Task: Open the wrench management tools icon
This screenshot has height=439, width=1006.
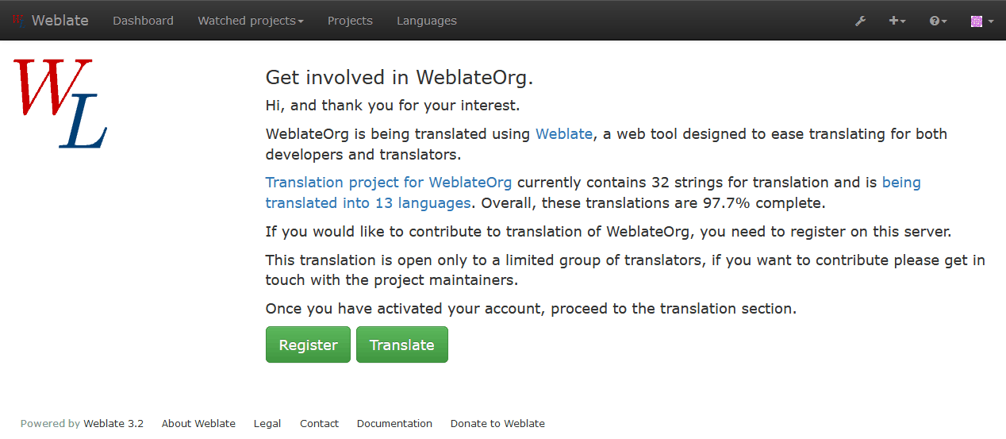Action: point(860,21)
